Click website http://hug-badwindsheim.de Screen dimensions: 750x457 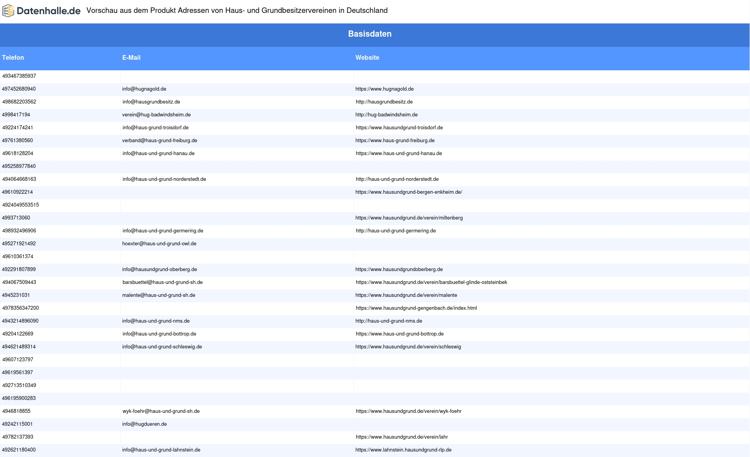tap(386, 115)
